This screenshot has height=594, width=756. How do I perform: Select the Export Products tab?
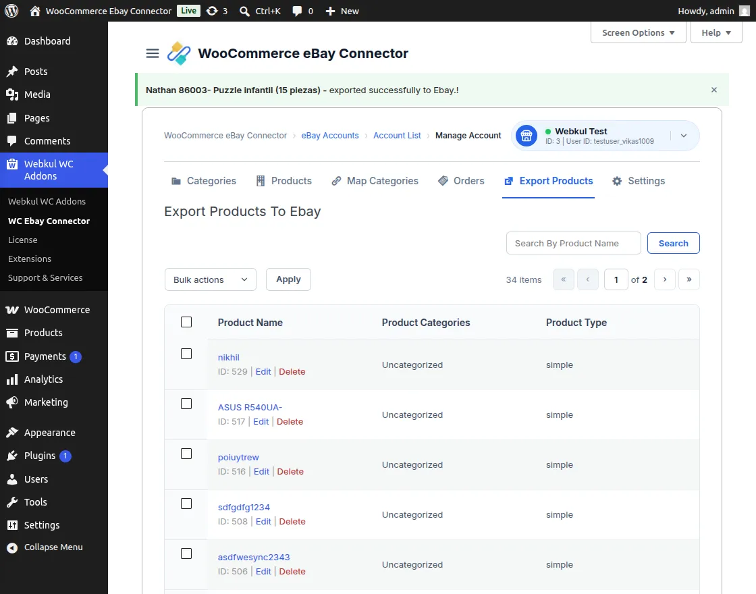[548, 181]
